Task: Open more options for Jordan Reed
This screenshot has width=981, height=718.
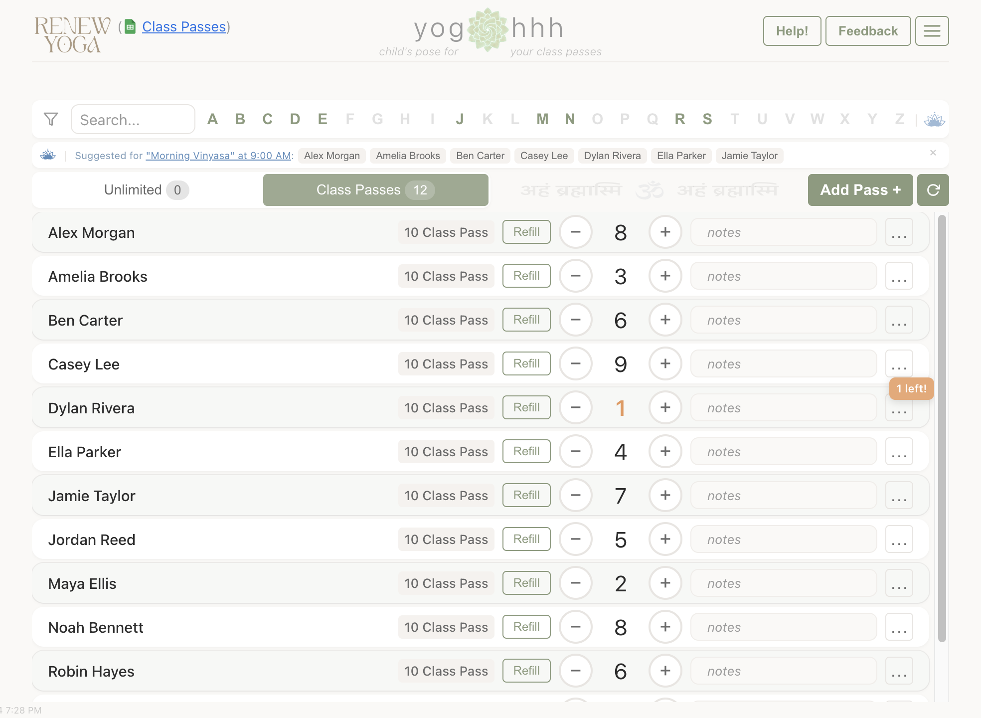Action: tap(899, 539)
